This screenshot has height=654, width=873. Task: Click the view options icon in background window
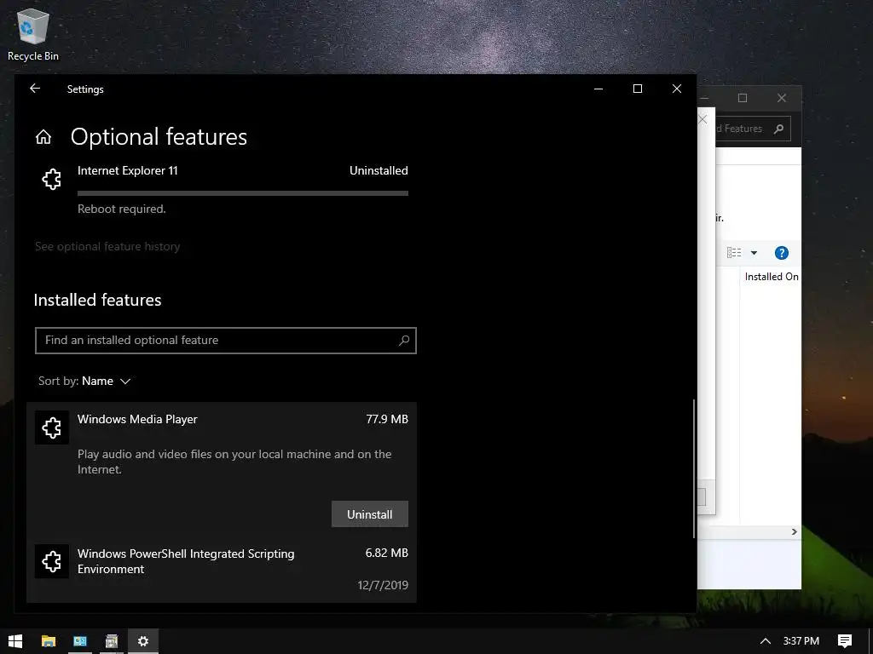pyautogui.click(x=734, y=253)
